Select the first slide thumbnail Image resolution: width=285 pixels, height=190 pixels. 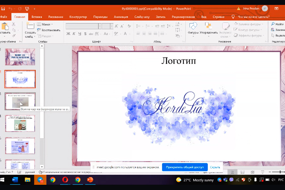point(20,57)
